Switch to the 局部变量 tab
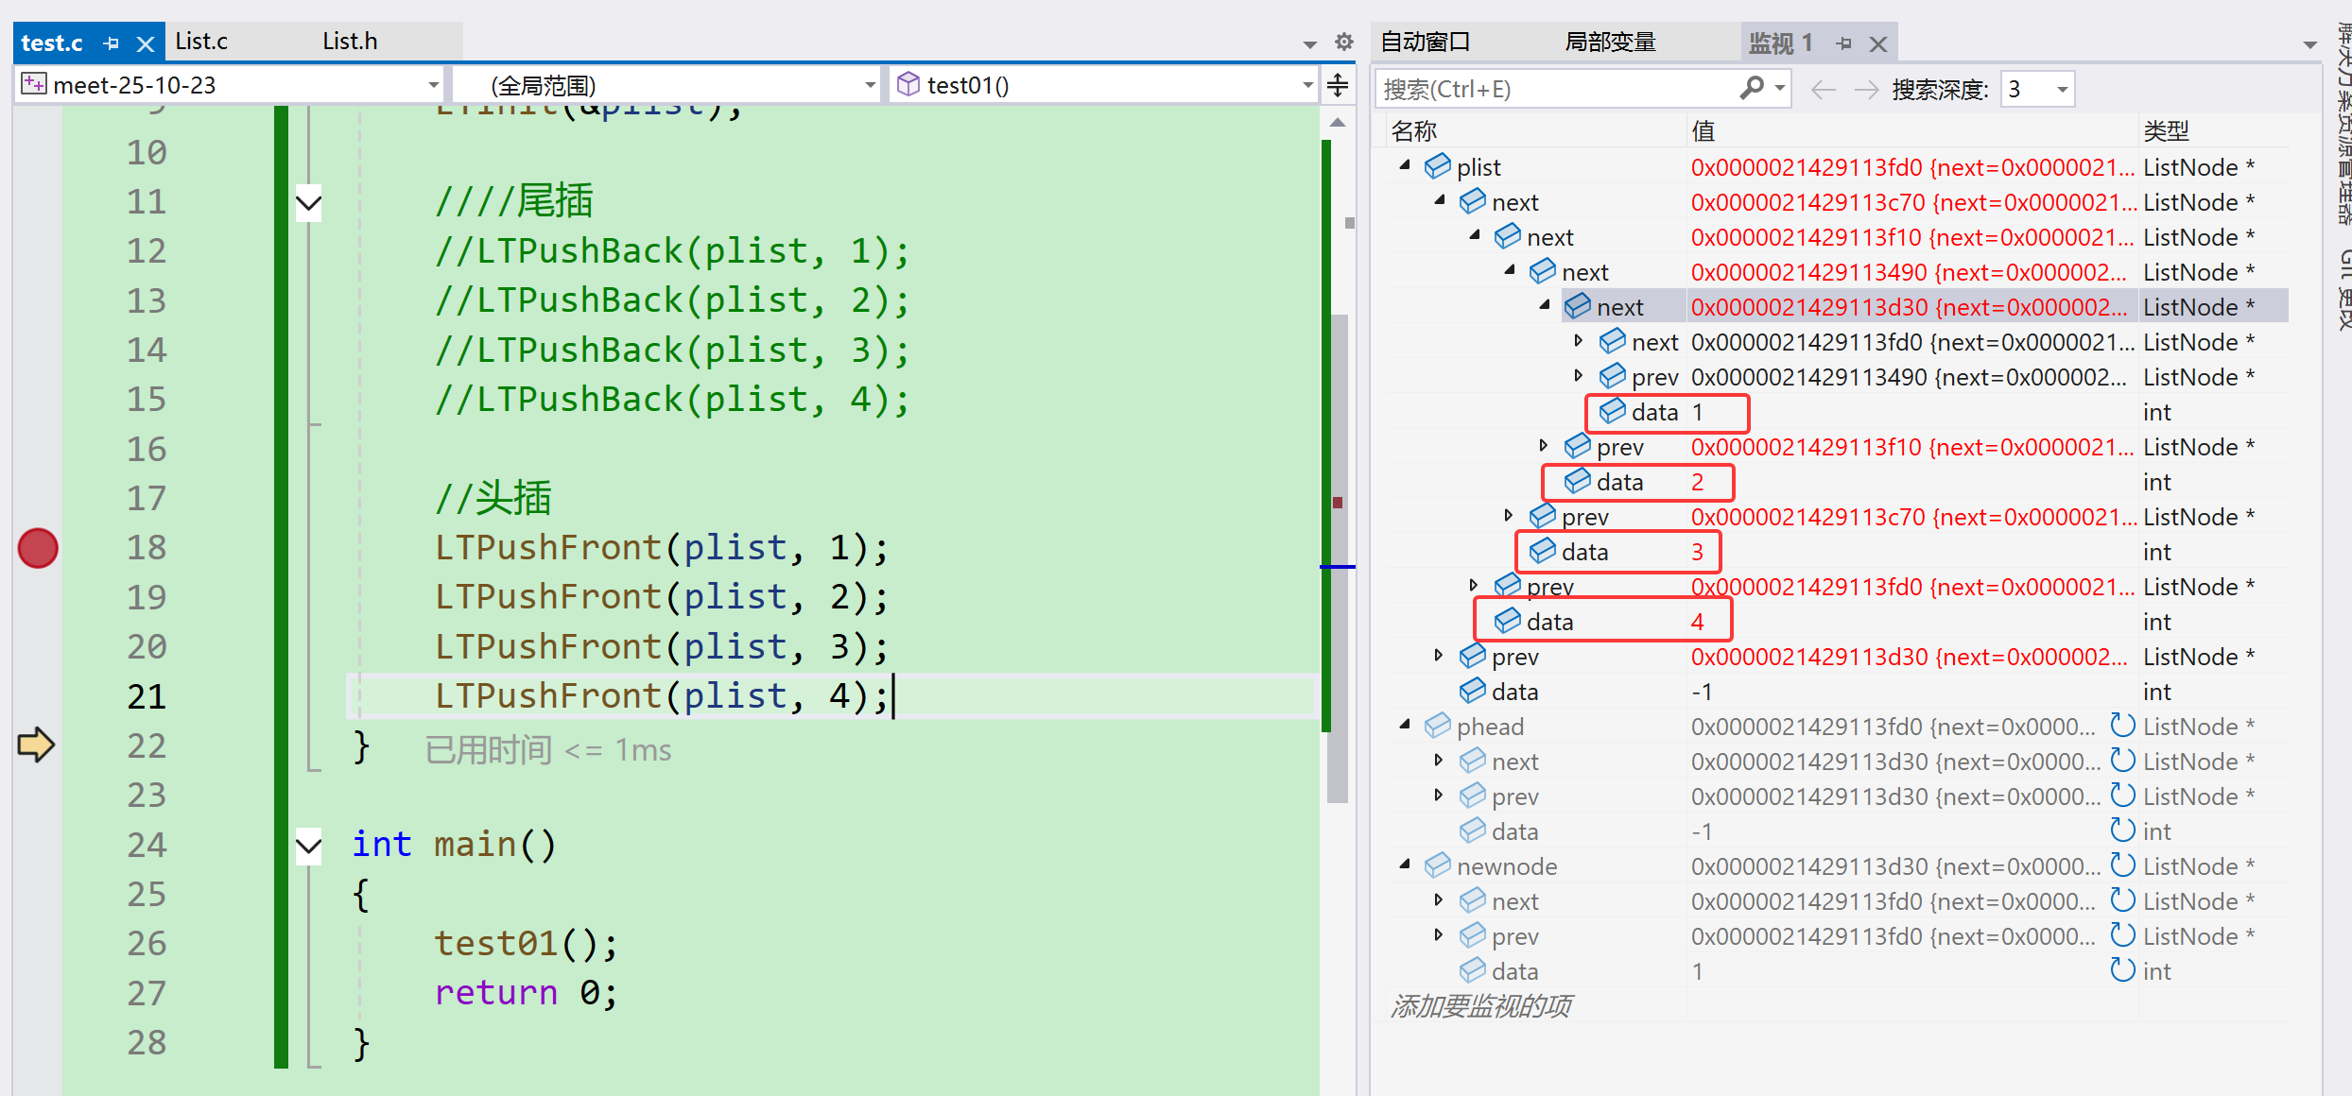This screenshot has width=2352, height=1096. [1610, 43]
